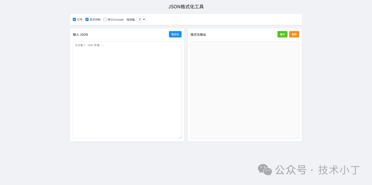This screenshot has height=185, width=372.
Task: Click the JSON格式化工具 page title
Action: click(186, 7)
